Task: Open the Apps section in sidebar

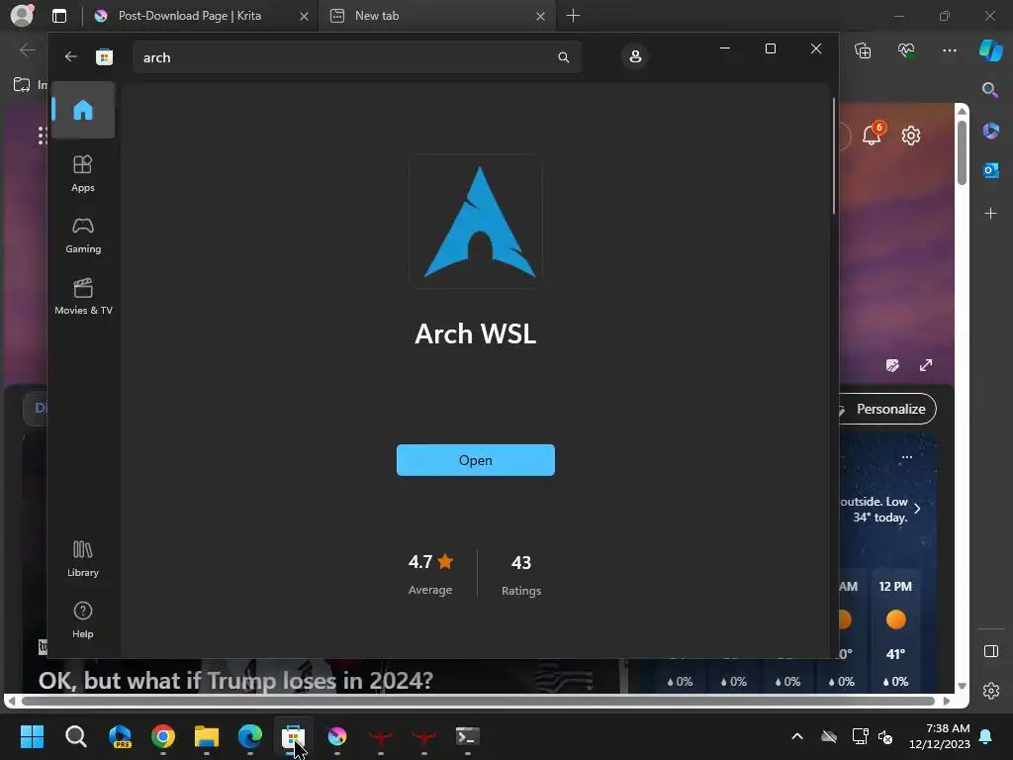Action: pyautogui.click(x=83, y=173)
